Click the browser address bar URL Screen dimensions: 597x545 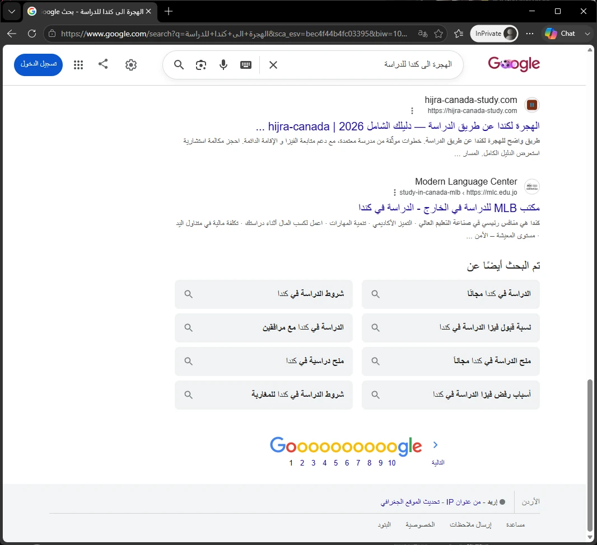tap(234, 34)
